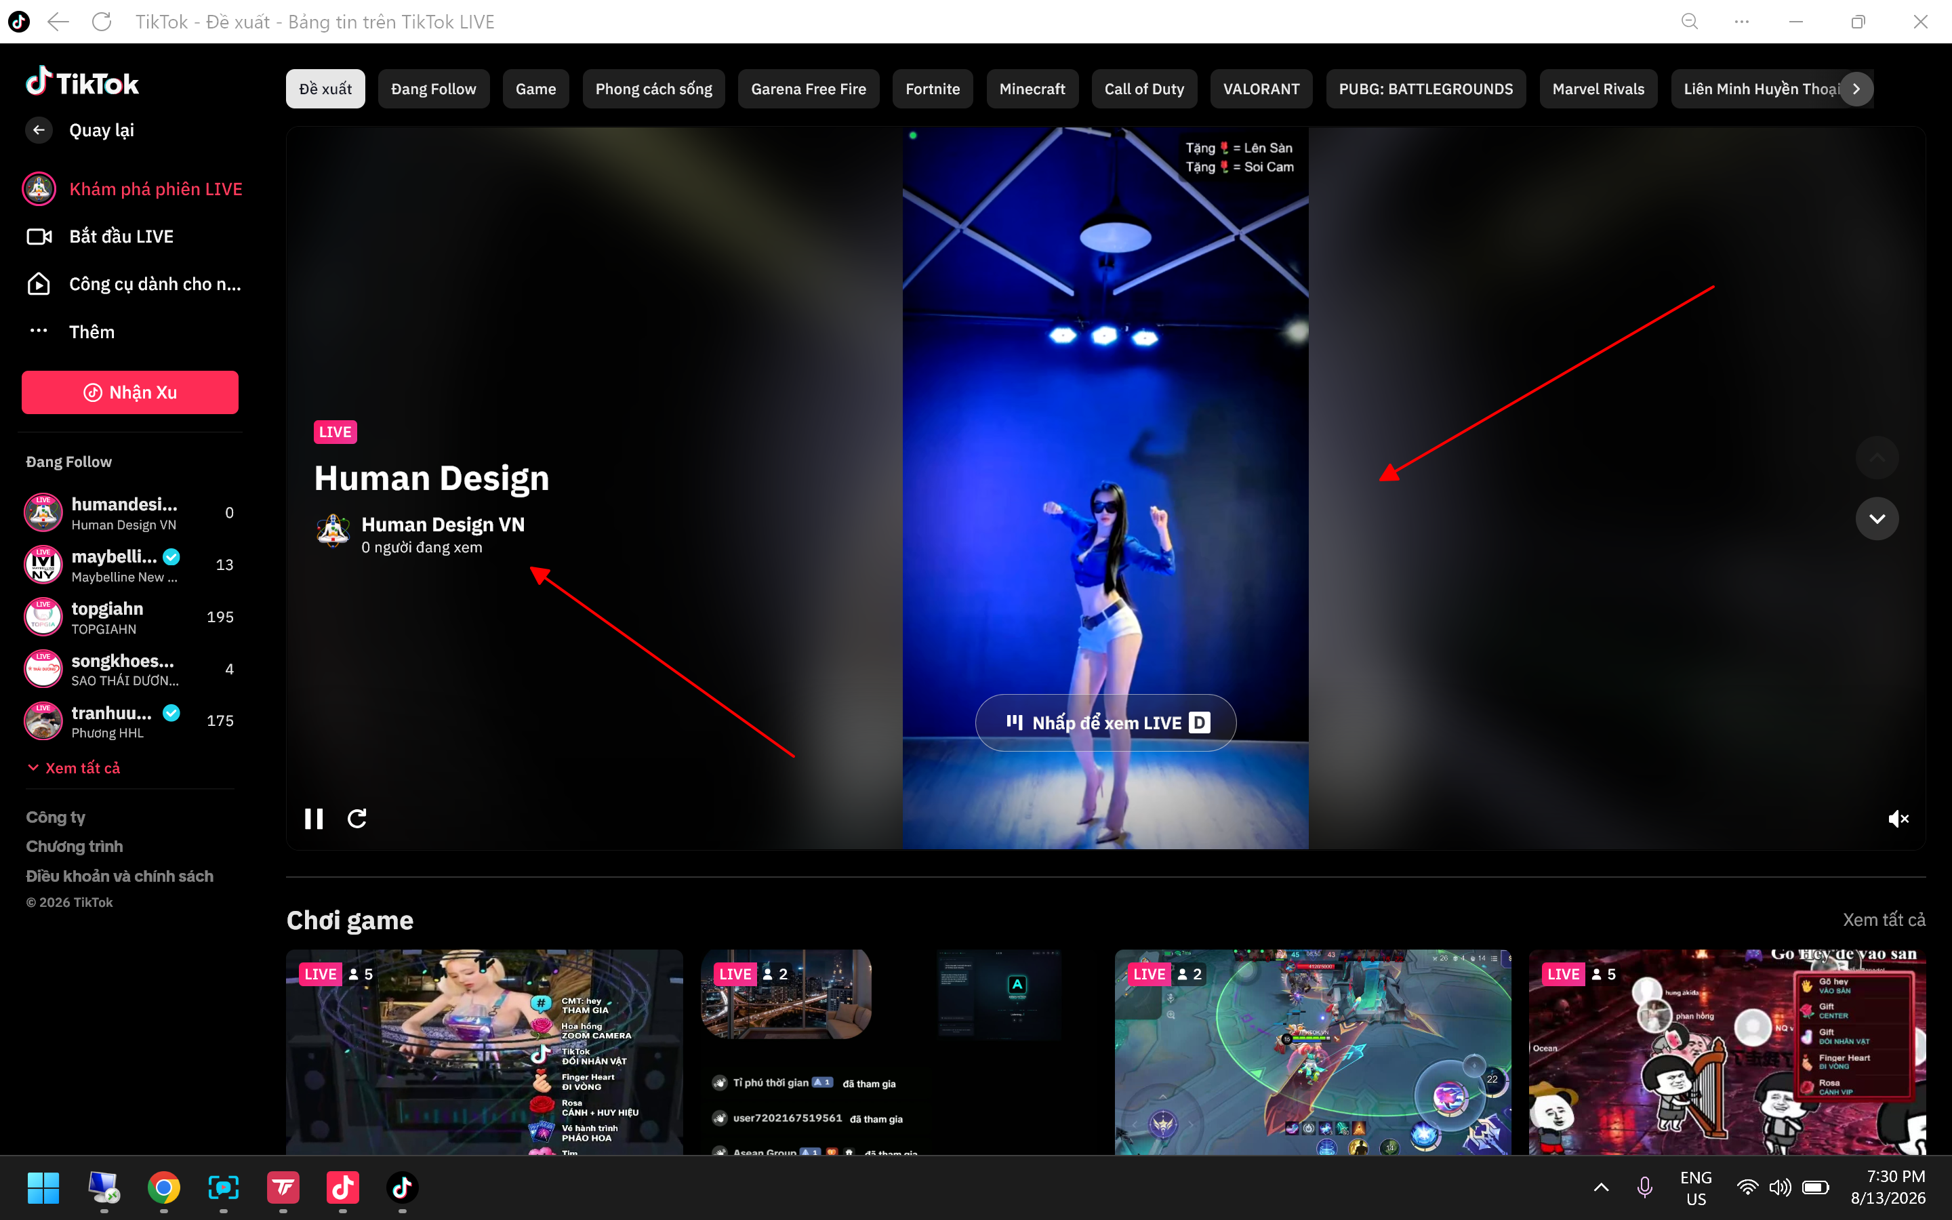Unmute the LIVE preview audio
This screenshot has width=1952, height=1220.
1898,819
